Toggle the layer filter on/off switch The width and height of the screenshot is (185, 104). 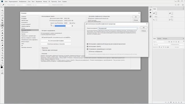click(184, 41)
